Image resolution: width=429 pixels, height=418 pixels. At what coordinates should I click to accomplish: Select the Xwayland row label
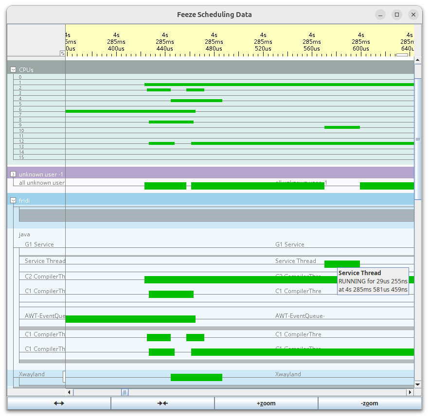(32, 374)
